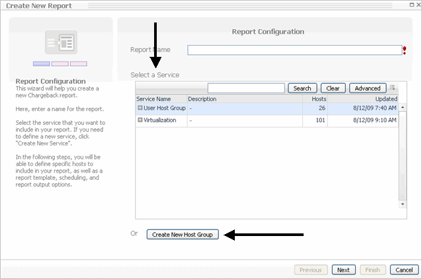
Task: Click the second wizard step indicator
Action: coord(60,63)
